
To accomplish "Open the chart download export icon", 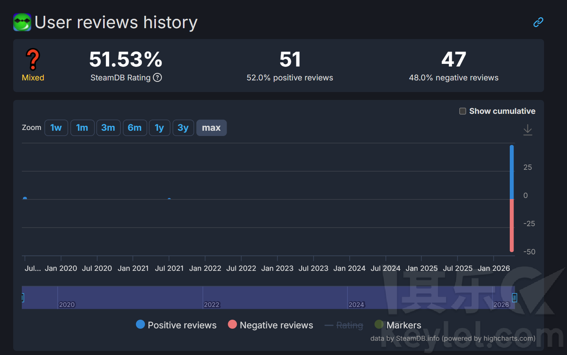I will pyautogui.click(x=527, y=130).
